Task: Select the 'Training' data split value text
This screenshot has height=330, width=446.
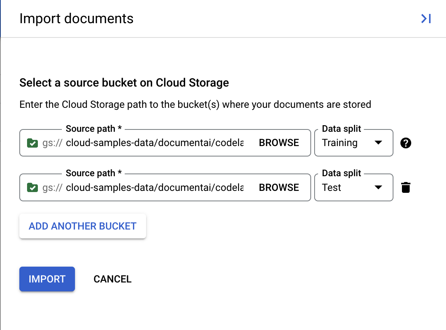Action: pyautogui.click(x=340, y=143)
